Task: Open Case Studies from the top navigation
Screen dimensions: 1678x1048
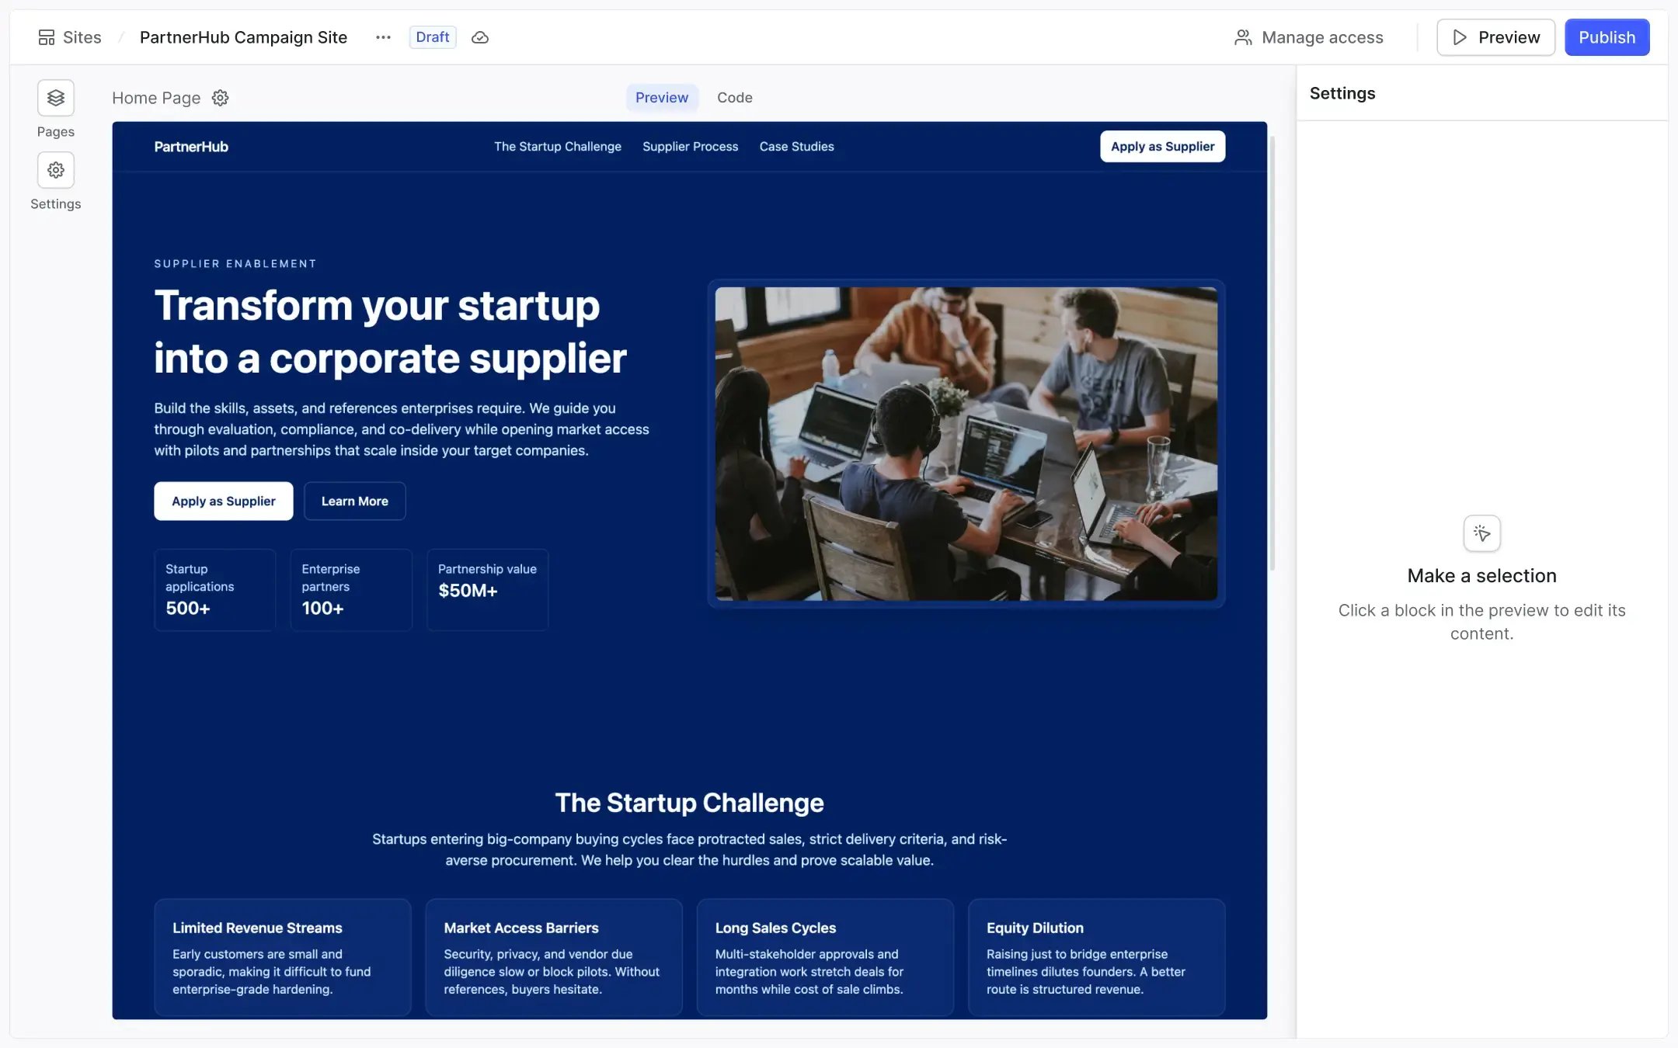Action: [796, 146]
